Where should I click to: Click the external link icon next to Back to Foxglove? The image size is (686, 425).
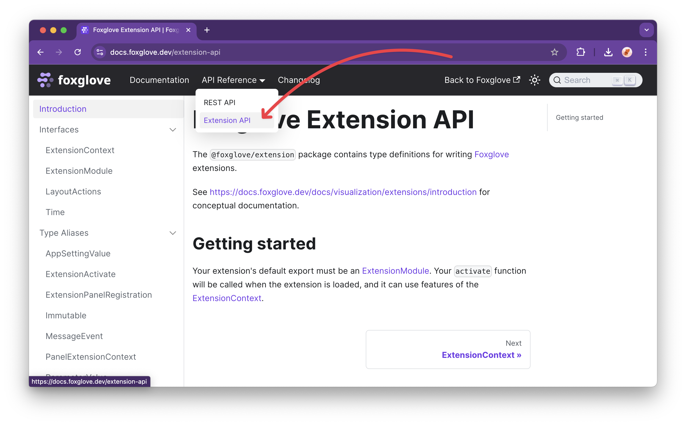point(517,79)
